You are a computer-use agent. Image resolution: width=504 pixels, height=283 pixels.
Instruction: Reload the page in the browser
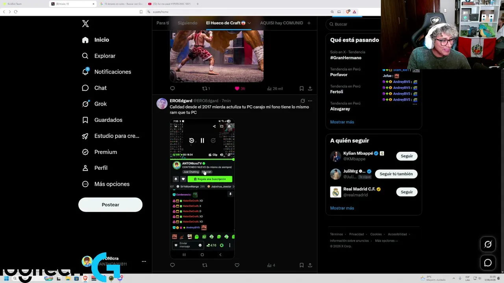pos(16,12)
